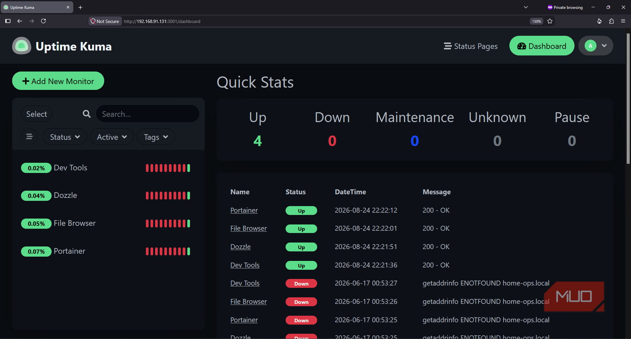Expand the Status filter dropdown
The width and height of the screenshot is (631, 339).
[65, 137]
